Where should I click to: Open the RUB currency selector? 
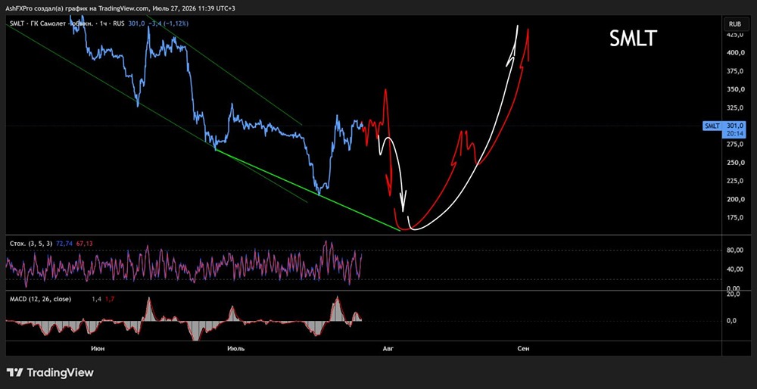pos(735,23)
